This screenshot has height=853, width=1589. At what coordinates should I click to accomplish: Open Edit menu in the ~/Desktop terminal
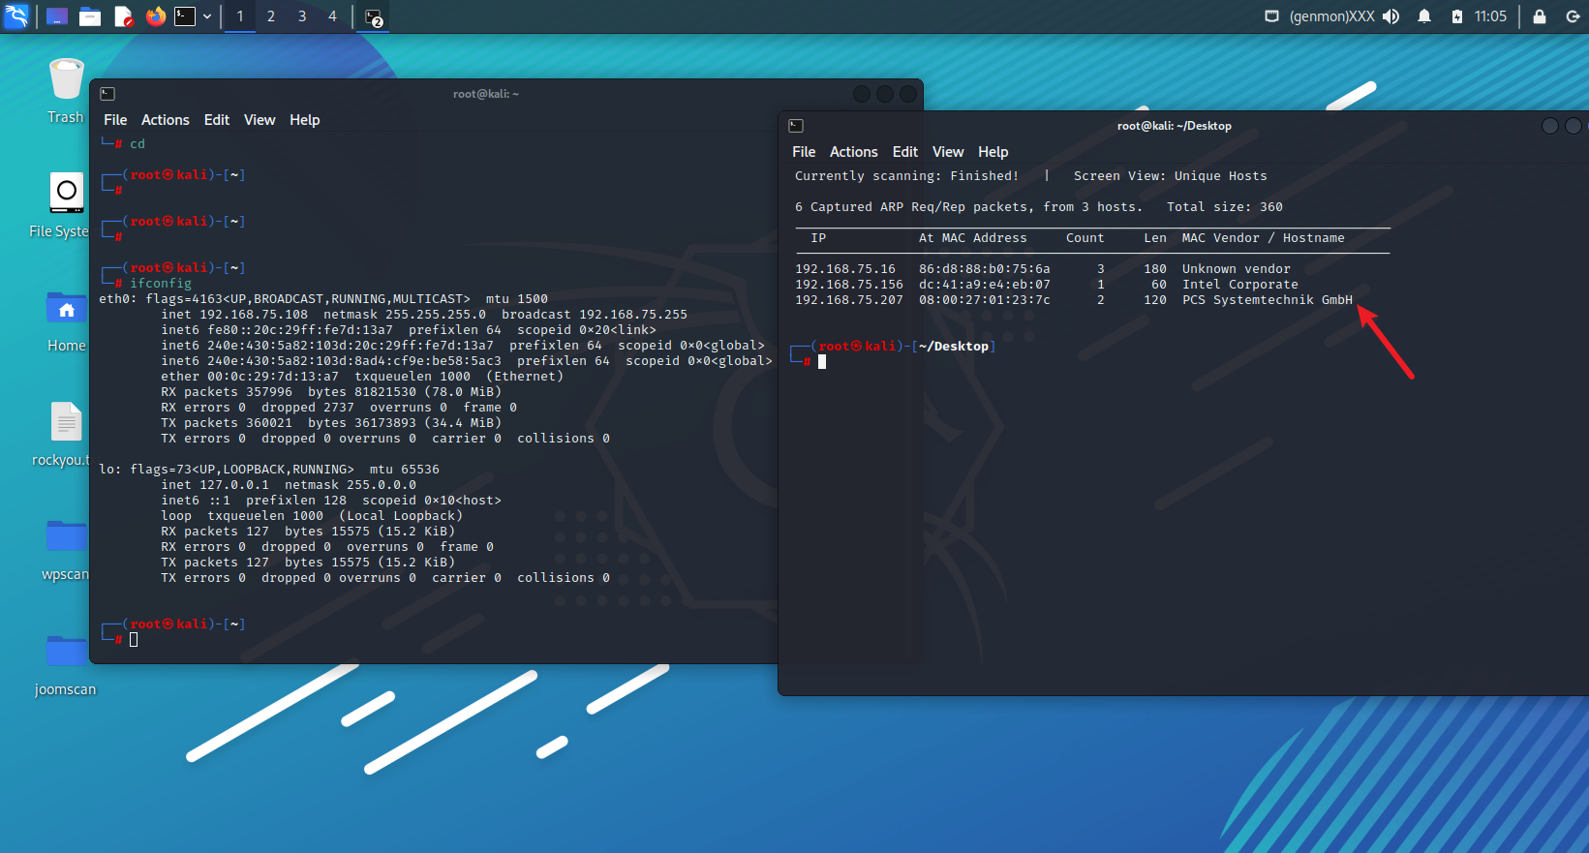click(x=905, y=152)
